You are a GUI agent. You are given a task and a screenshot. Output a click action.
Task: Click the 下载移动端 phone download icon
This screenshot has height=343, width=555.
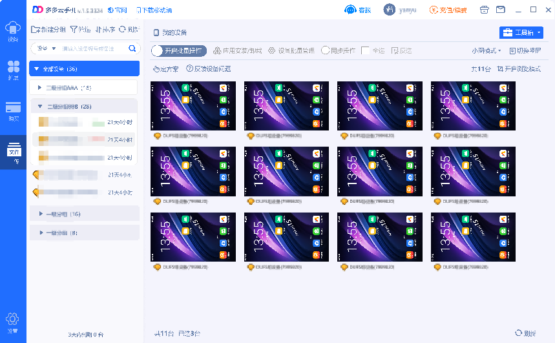pos(138,10)
